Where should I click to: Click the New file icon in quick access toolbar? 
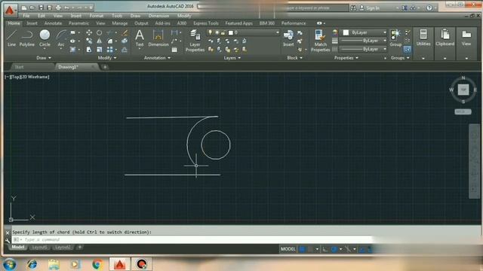click(24, 8)
